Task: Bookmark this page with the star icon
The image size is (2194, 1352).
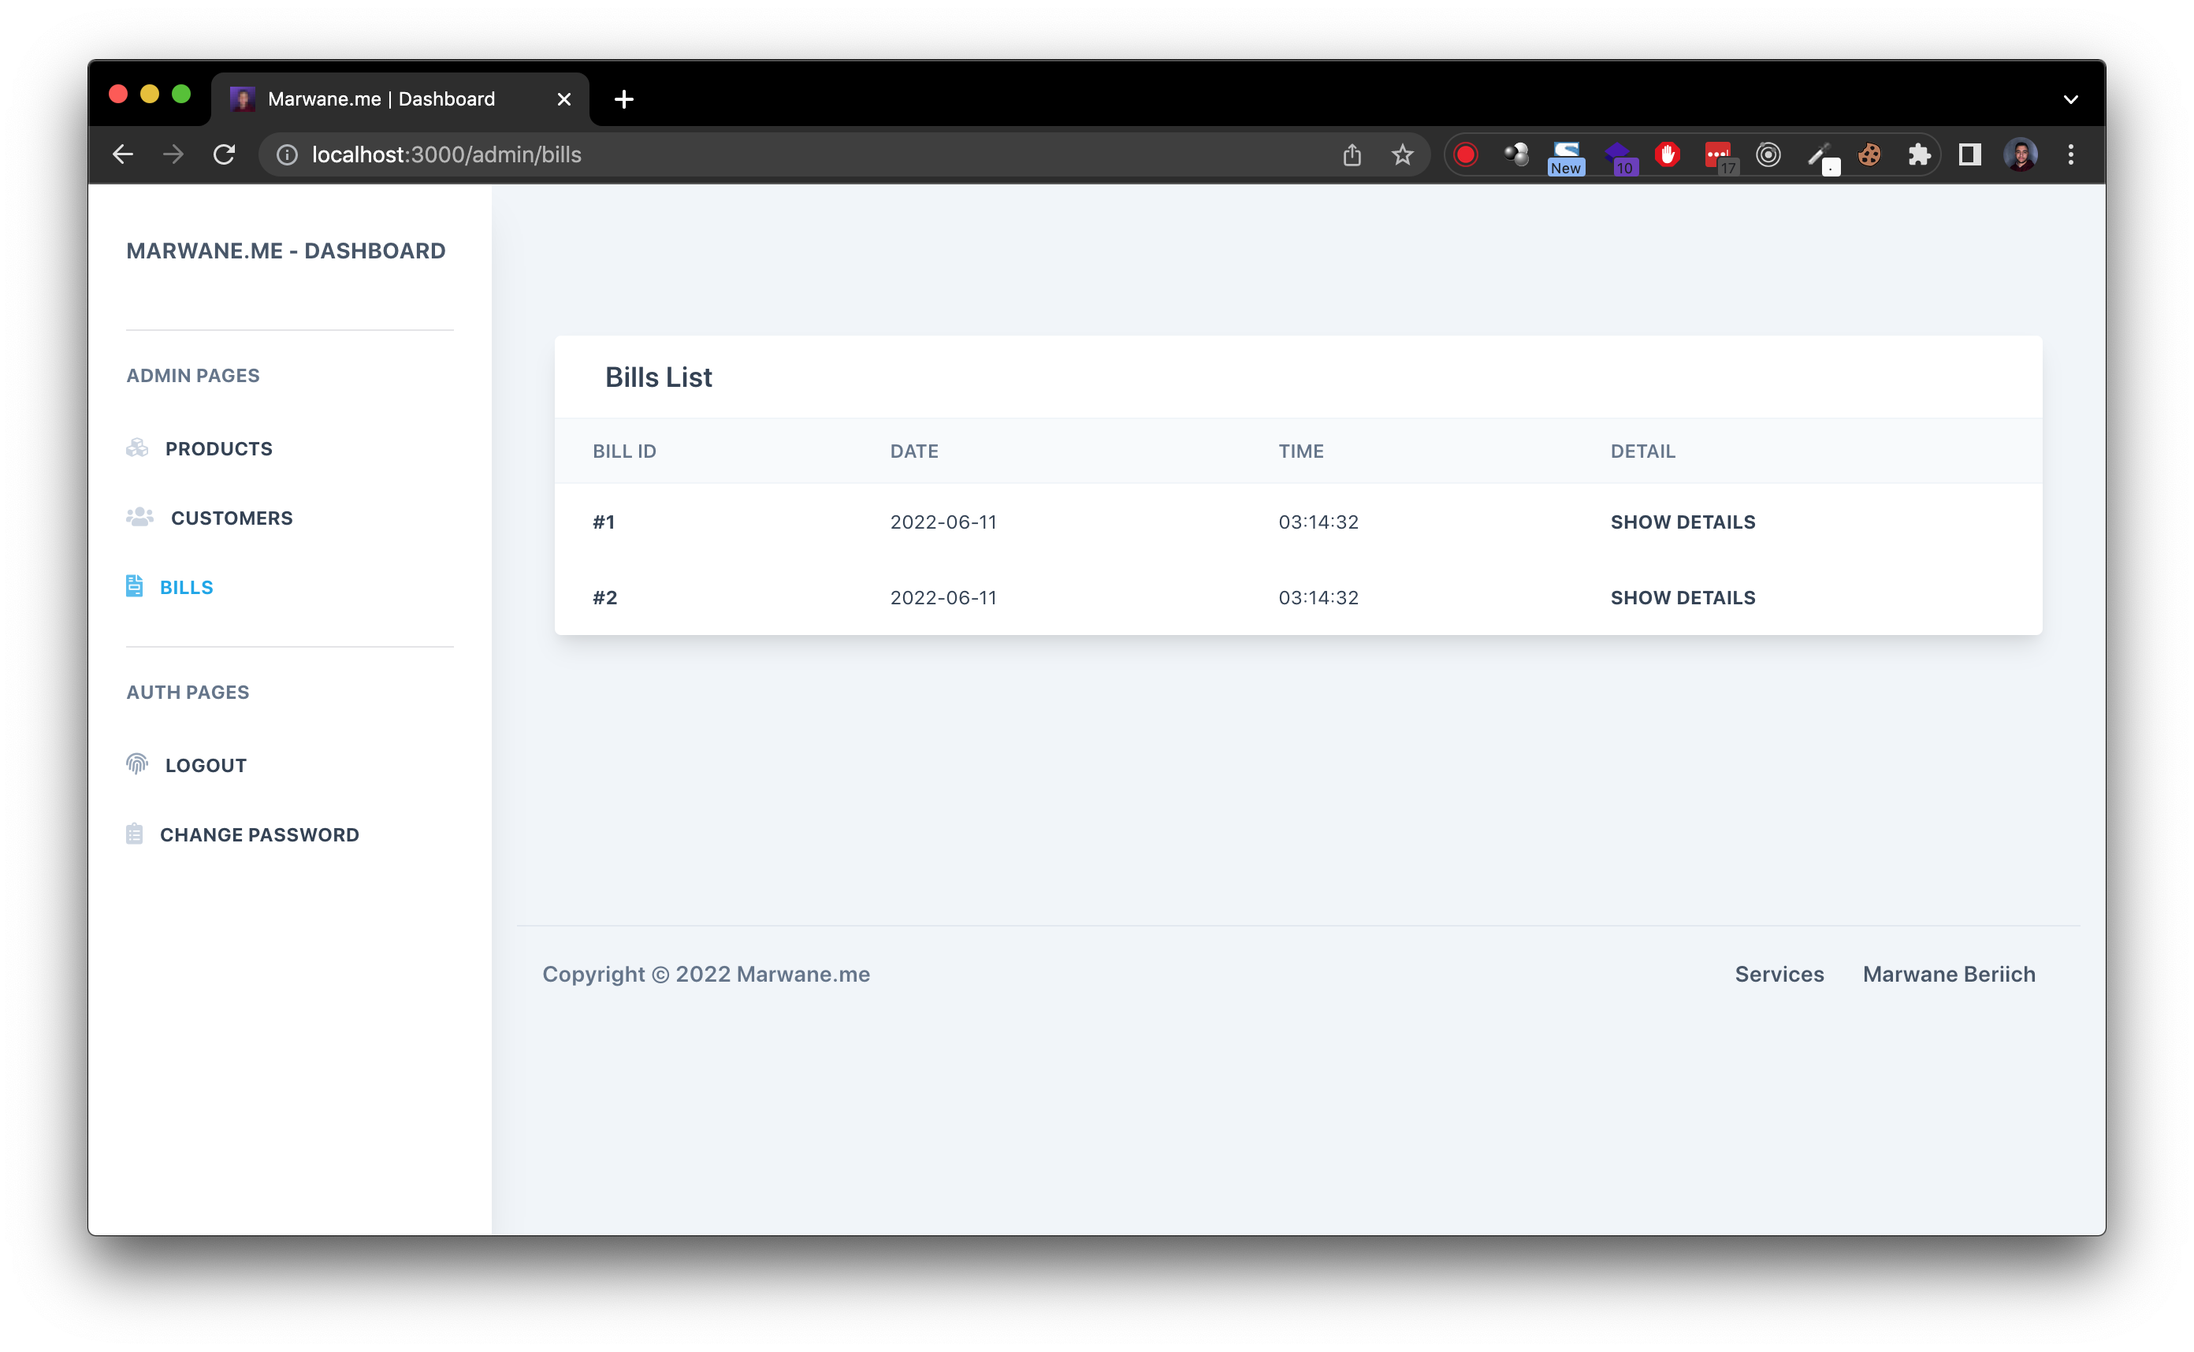Action: (x=1401, y=154)
